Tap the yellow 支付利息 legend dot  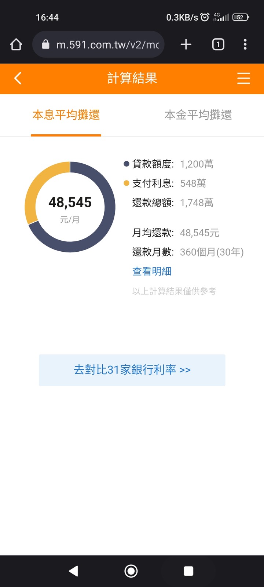tap(126, 183)
